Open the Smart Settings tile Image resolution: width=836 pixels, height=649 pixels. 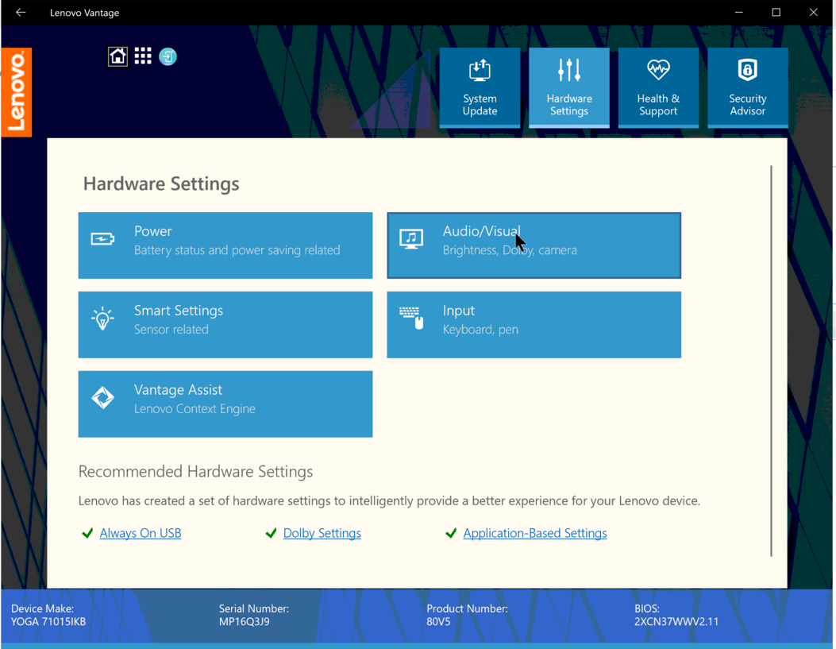(x=225, y=325)
